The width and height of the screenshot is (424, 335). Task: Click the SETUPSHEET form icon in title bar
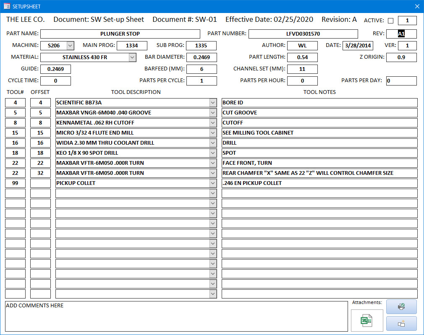pyautogui.click(x=7, y=6)
